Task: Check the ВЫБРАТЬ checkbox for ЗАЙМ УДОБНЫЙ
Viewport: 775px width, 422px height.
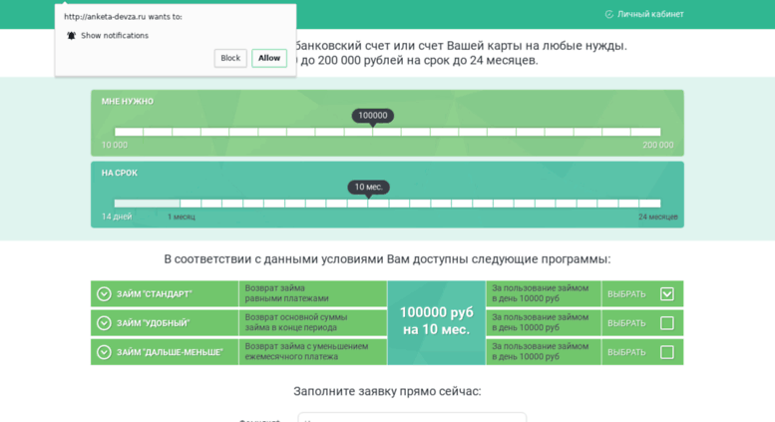Action: [666, 323]
